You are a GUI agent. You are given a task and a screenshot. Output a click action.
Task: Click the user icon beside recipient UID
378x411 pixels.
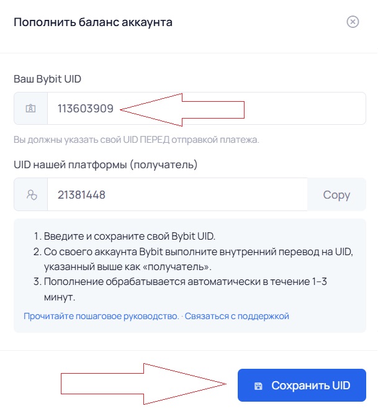coord(31,194)
